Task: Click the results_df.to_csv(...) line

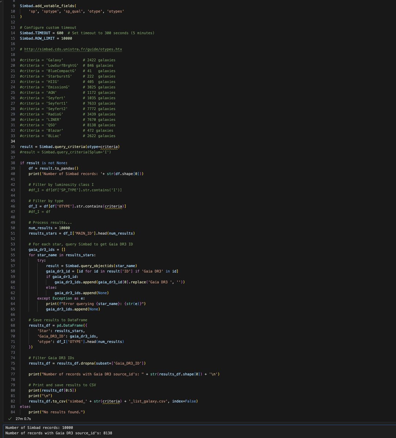Action: pyautogui.click(x=113, y=401)
